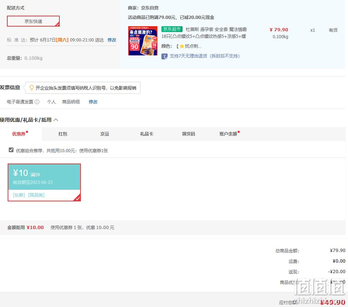Switch to the 京豆 tab
The image size is (348, 307).
[105, 134]
